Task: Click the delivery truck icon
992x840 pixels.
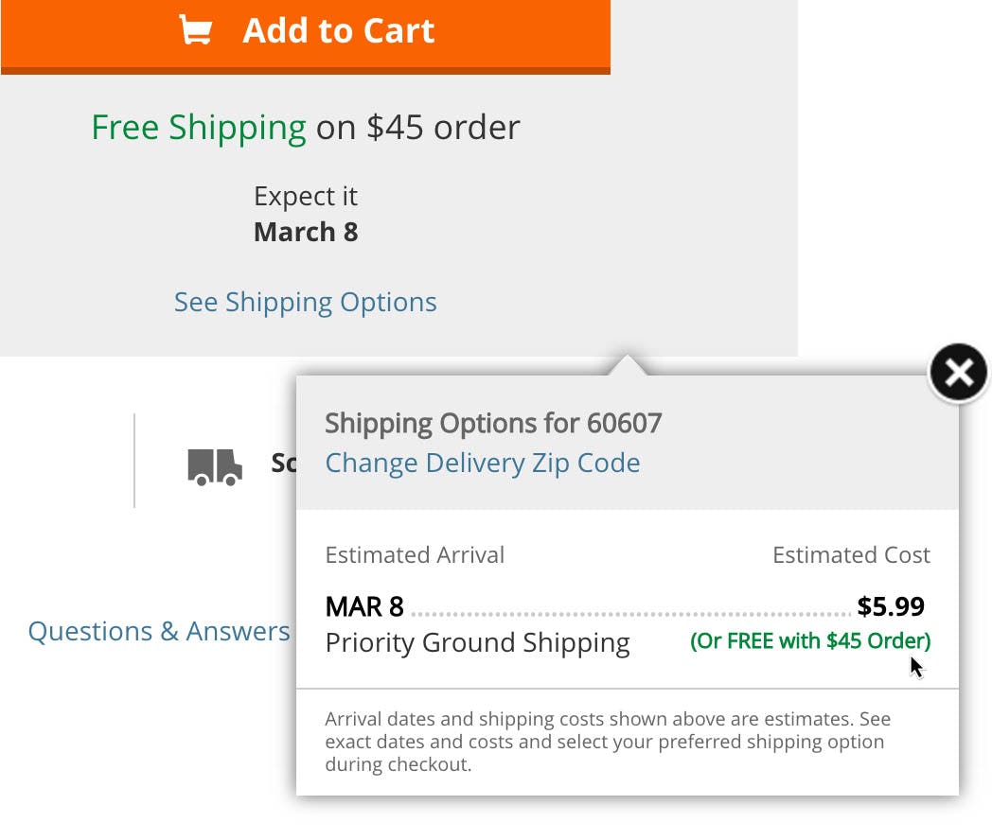Action: [214, 465]
